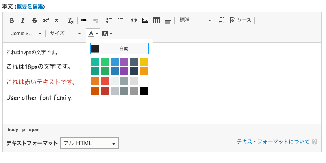Switch to source view (ソース)
326x163 pixels.
[241, 20]
